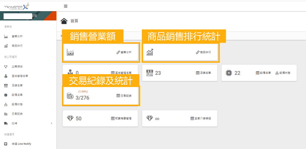306x149 pixels.
Task: Click the diamond icon next to the ∞ symbol
Action: click(x=150, y=118)
